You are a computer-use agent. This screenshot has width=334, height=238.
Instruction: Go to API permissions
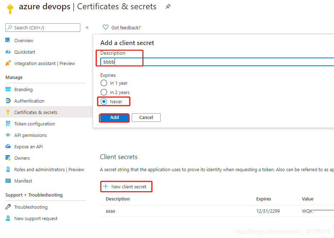pos(30,135)
